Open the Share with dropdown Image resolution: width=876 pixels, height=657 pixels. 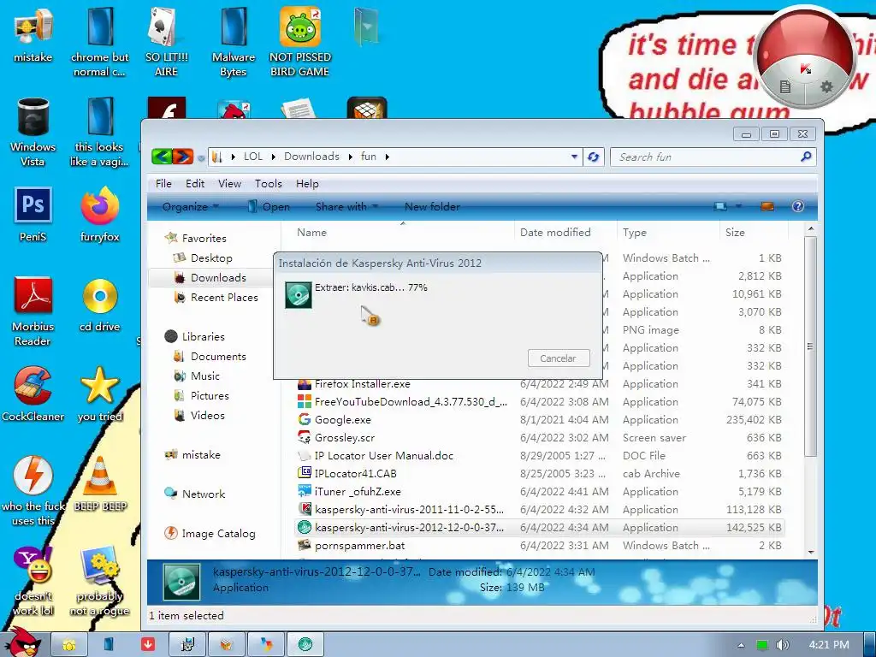(346, 207)
